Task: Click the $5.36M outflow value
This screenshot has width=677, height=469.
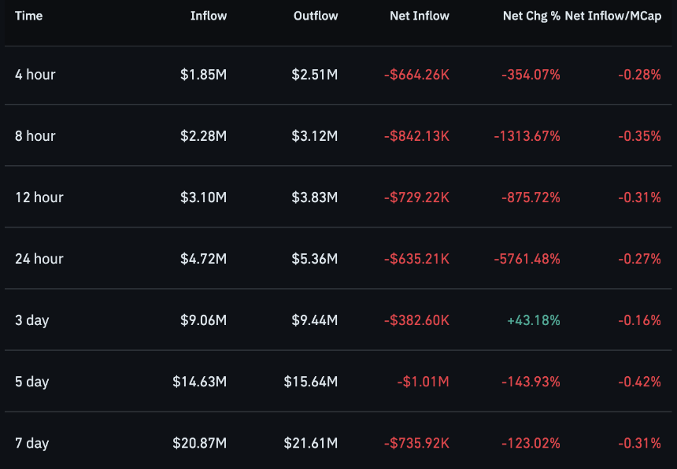Action: (315, 258)
